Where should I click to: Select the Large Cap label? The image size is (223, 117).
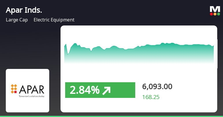pyautogui.click(x=17, y=20)
